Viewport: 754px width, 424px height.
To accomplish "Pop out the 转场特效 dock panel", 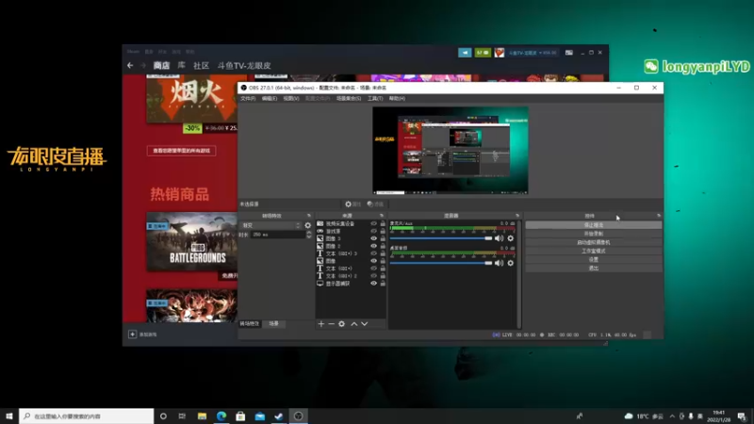I will [309, 216].
